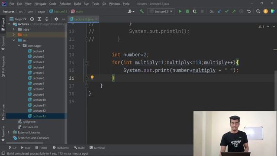
Task: Rollback changes with undo arrow icon
Action: (x=249, y=12)
